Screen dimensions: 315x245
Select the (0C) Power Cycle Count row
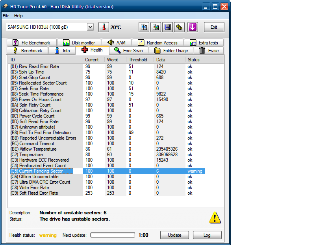point(107,116)
